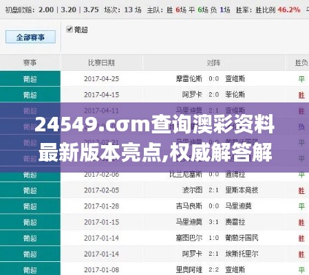Click 吉马良斯 team name
Image resolution: width=309 pixels, height=275 pixels.
point(189,206)
